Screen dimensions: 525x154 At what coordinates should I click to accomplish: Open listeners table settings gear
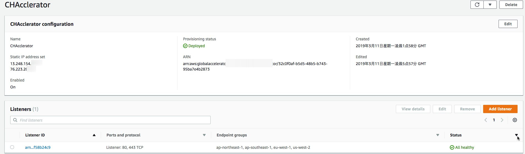tap(515, 120)
